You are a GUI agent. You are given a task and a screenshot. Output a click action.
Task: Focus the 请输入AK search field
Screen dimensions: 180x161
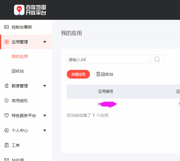click(x=108, y=59)
